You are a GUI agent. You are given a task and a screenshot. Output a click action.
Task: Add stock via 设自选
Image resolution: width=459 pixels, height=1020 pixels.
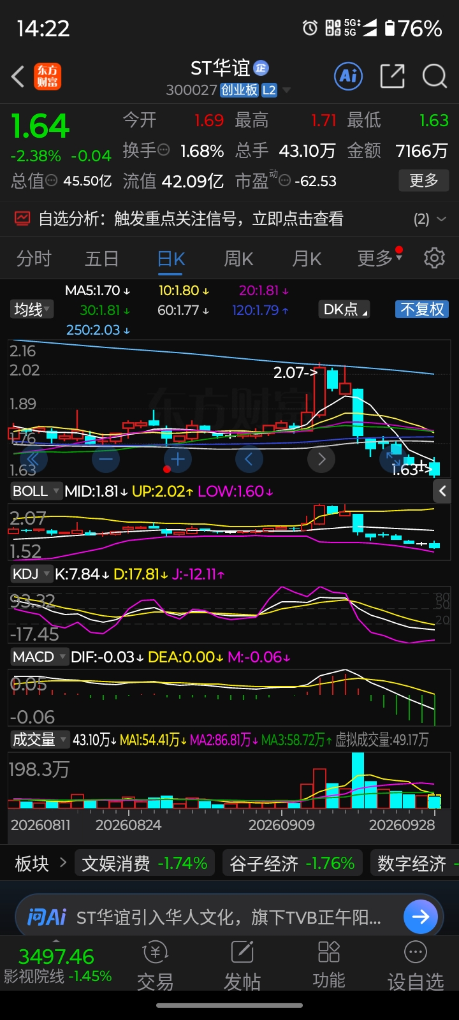tap(416, 966)
